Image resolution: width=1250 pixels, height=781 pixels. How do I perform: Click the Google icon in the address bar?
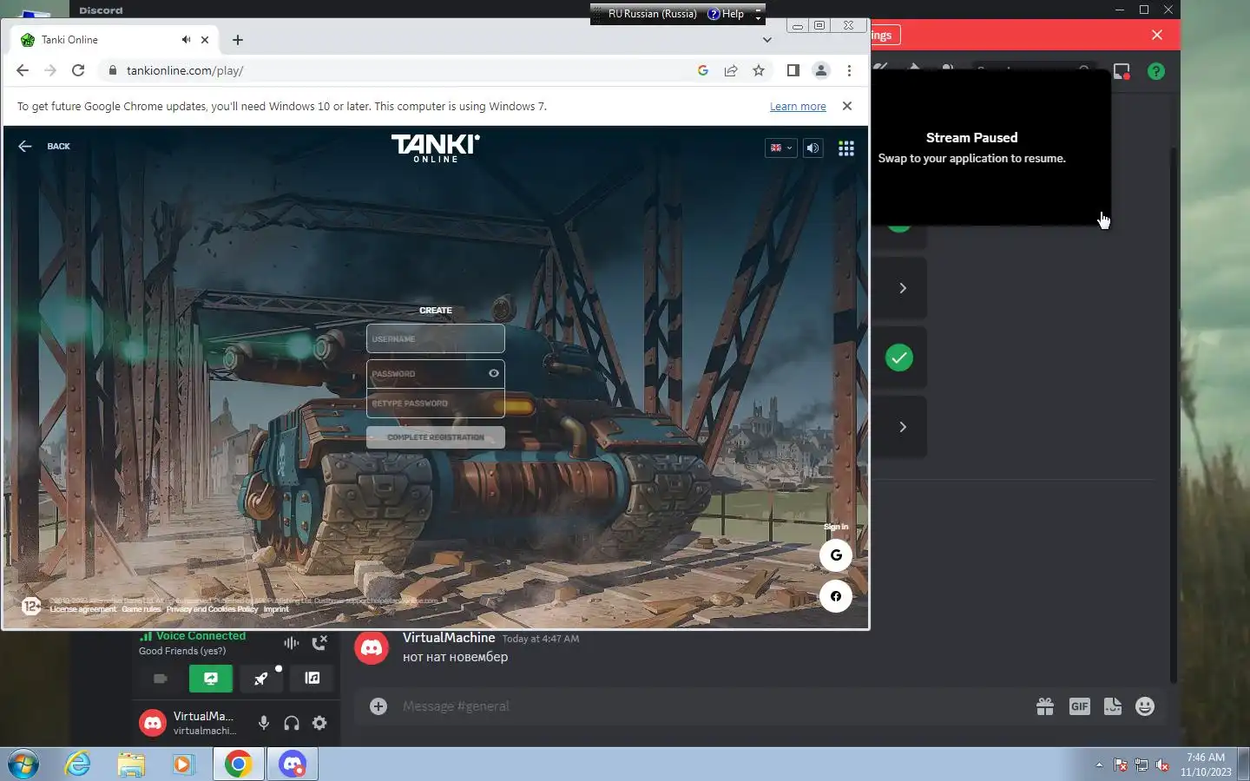[703, 70]
